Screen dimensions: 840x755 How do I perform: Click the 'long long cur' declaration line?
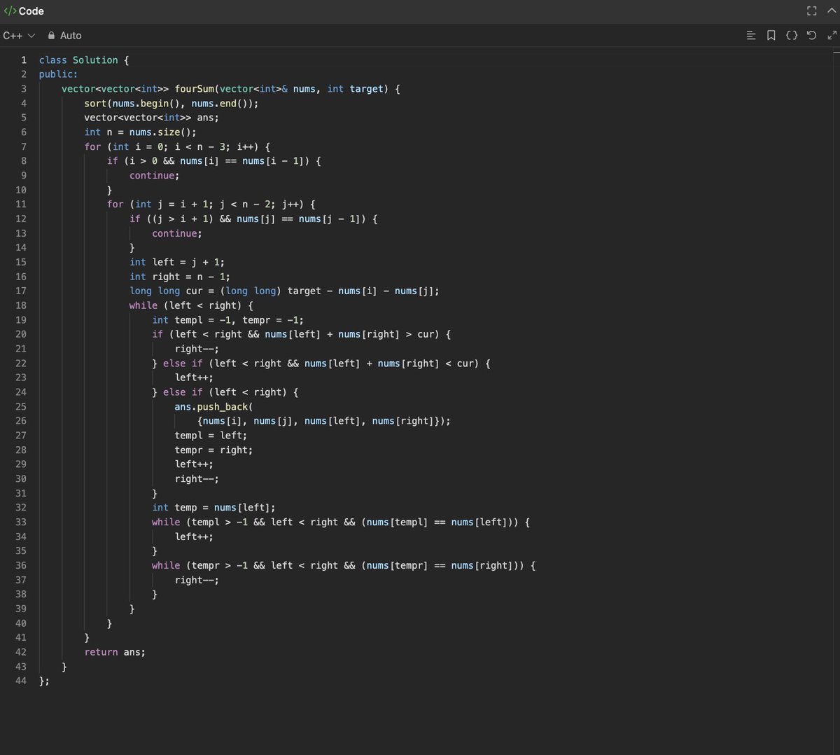coord(285,291)
